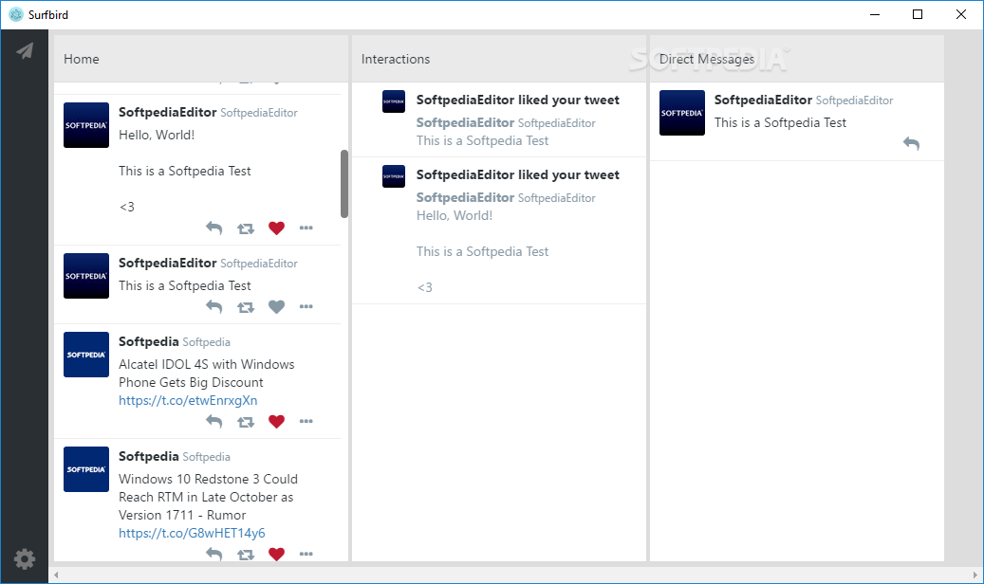The image size is (984, 584).
Task: Open SoftpediaEditor name in Direct Messages
Action: [x=763, y=100]
